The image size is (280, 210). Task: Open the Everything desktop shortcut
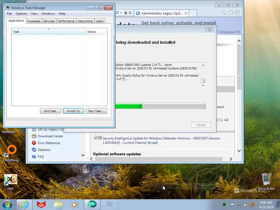point(11,153)
